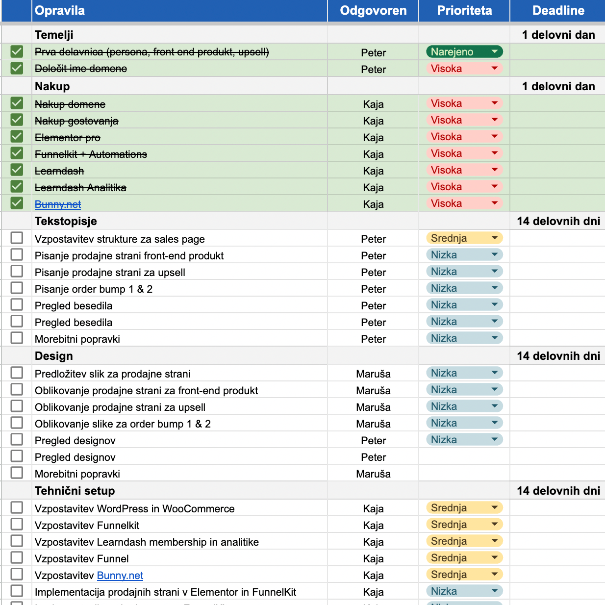Open priority dropdown for "Pisanje prodajne strani za upsell"
Viewport: 605px width, 605px height.
pyautogui.click(x=494, y=272)
